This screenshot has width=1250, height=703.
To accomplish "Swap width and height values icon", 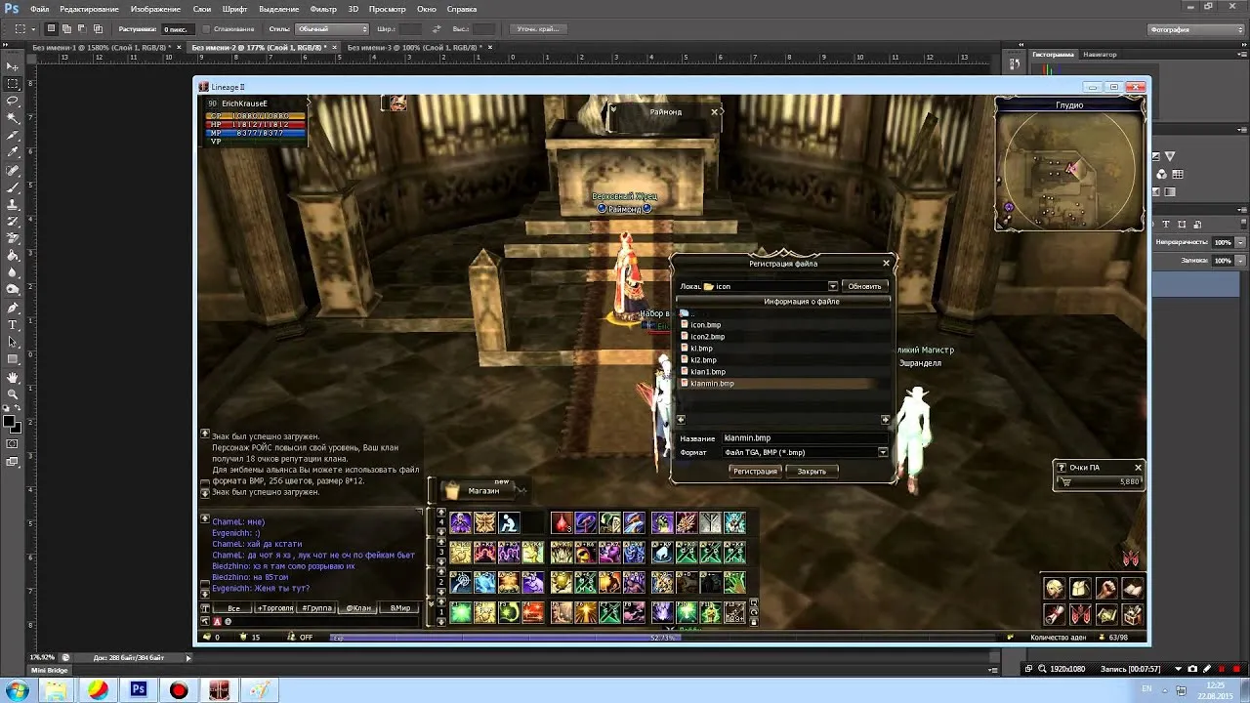I will [437, 29].
